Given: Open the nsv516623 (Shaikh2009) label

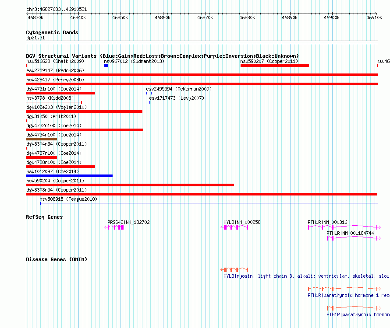Looking at the screenshot, I should point(55,61).
